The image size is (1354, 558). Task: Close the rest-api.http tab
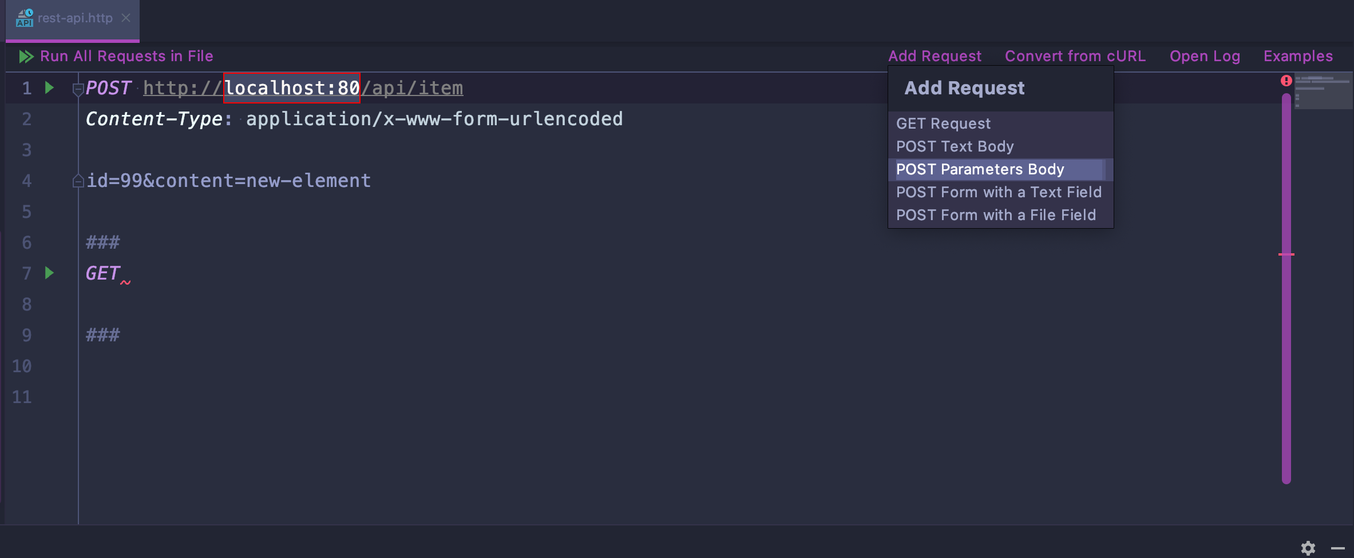[126, 18]
